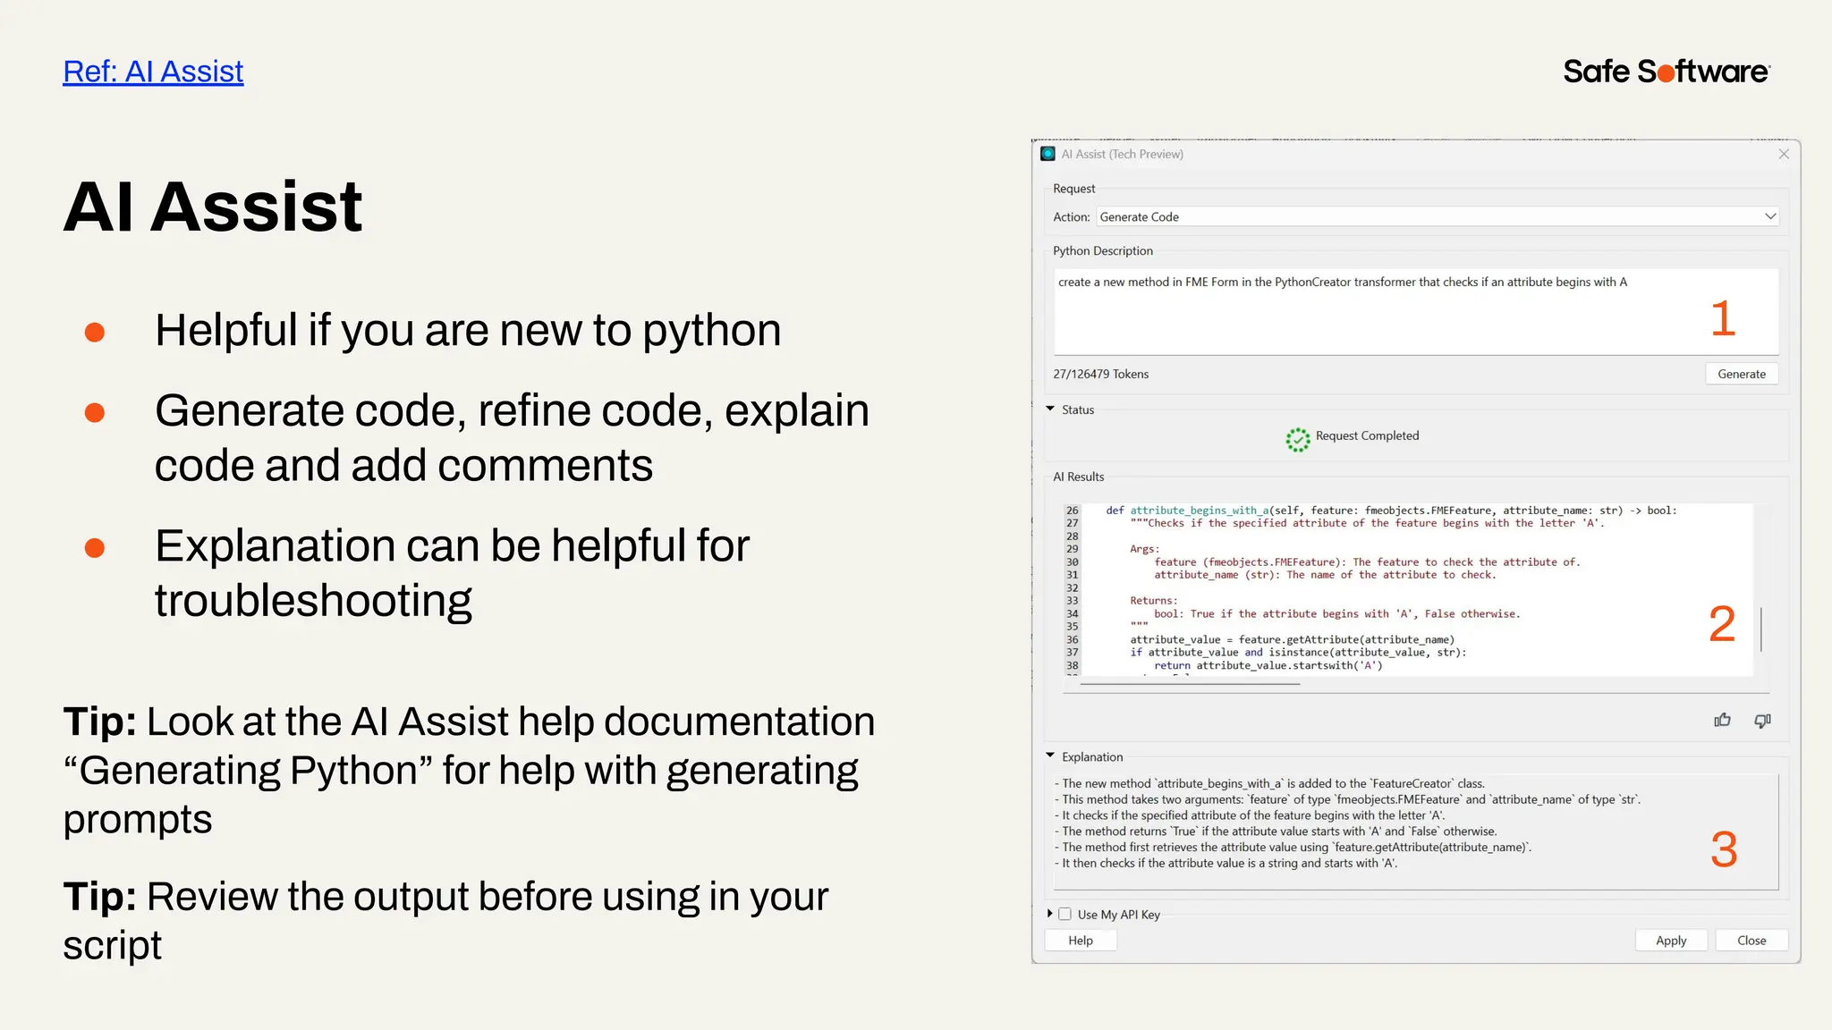Click the Action dropdown arrow
The image size is (1832, 1030).
click(x=1769, y=217)
